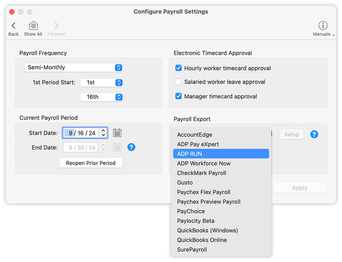This screenshot has width=342, height=262.
Task: Click the help icon beside End Date
Action: (131, 147)
